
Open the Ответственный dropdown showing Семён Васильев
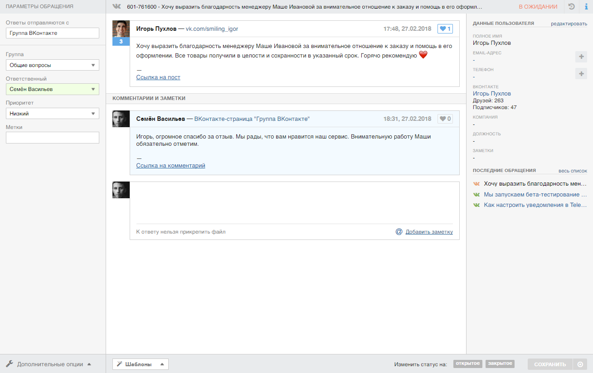(x=53, y=89)
